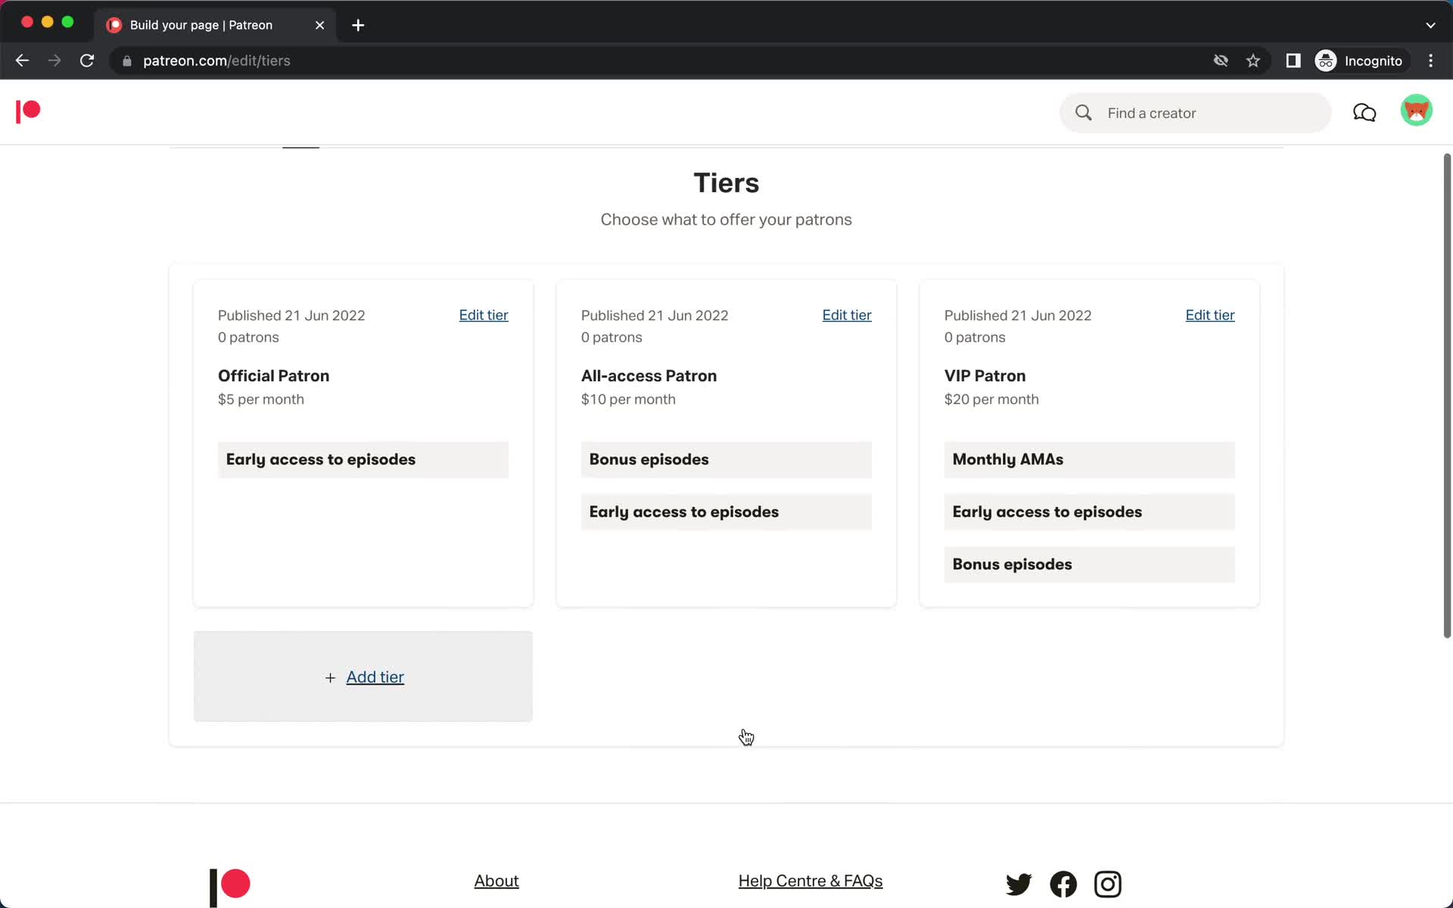Click the browser bookmark star icon
The image size is (1453, 908).
click(x=1253, y=61)
